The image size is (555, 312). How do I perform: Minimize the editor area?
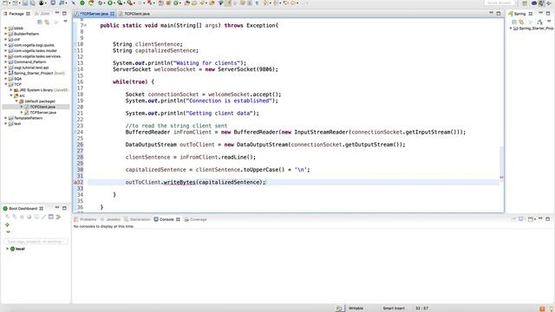[492, 13]
